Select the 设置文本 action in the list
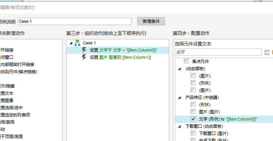The width and height of the screenshot is (273, 141). (6, 93)
